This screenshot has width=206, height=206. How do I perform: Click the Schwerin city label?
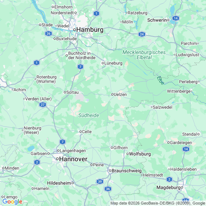(157, 20)
